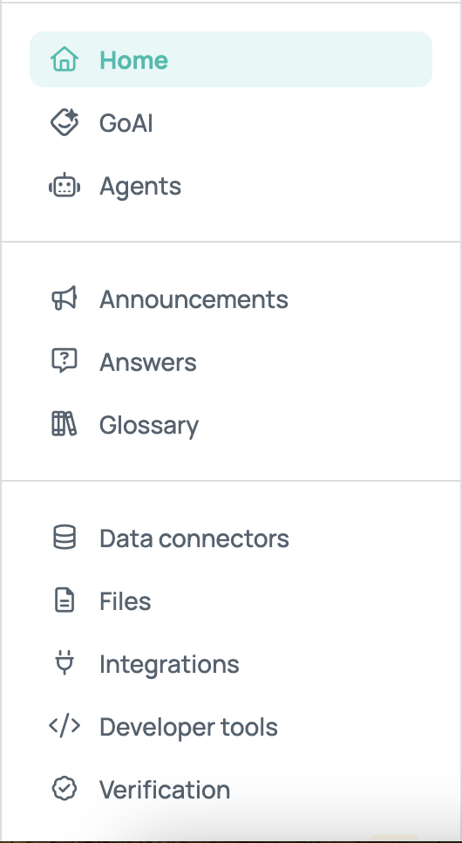Open the Developer tools text label
This screenshot has height=843, width=462.
tap(188, 728)
